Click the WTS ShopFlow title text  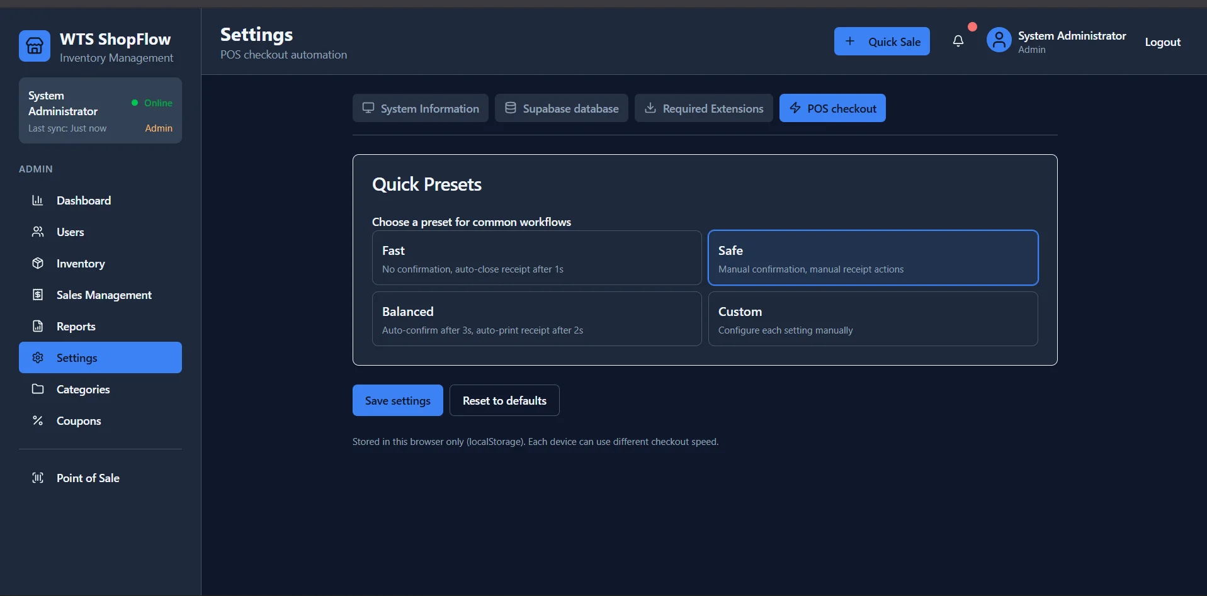click(115, 39)
